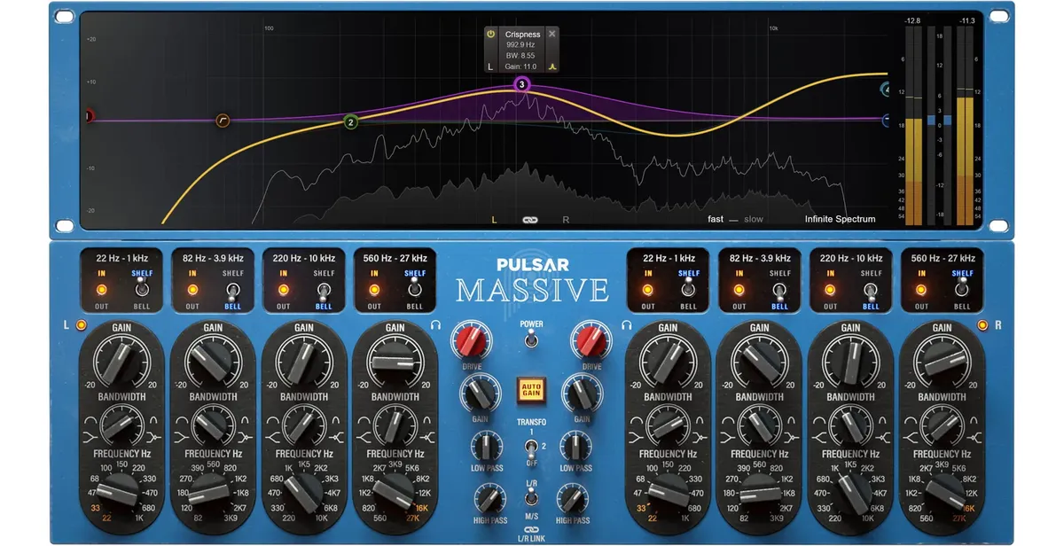Show R channel spectrum below the graph

coord(566,219)
